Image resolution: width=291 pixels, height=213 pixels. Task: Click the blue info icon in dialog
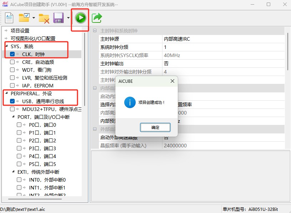[x=130, y=102]
